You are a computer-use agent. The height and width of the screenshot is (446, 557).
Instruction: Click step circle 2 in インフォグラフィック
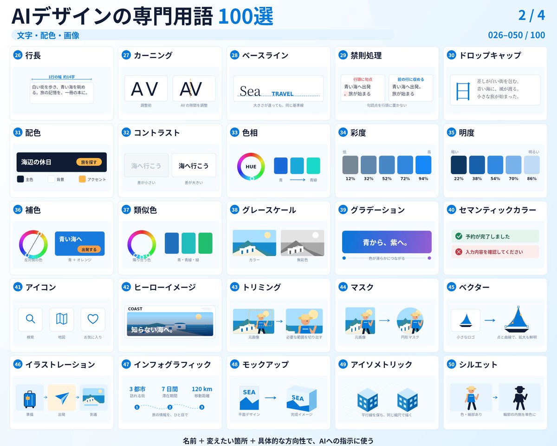170,407
